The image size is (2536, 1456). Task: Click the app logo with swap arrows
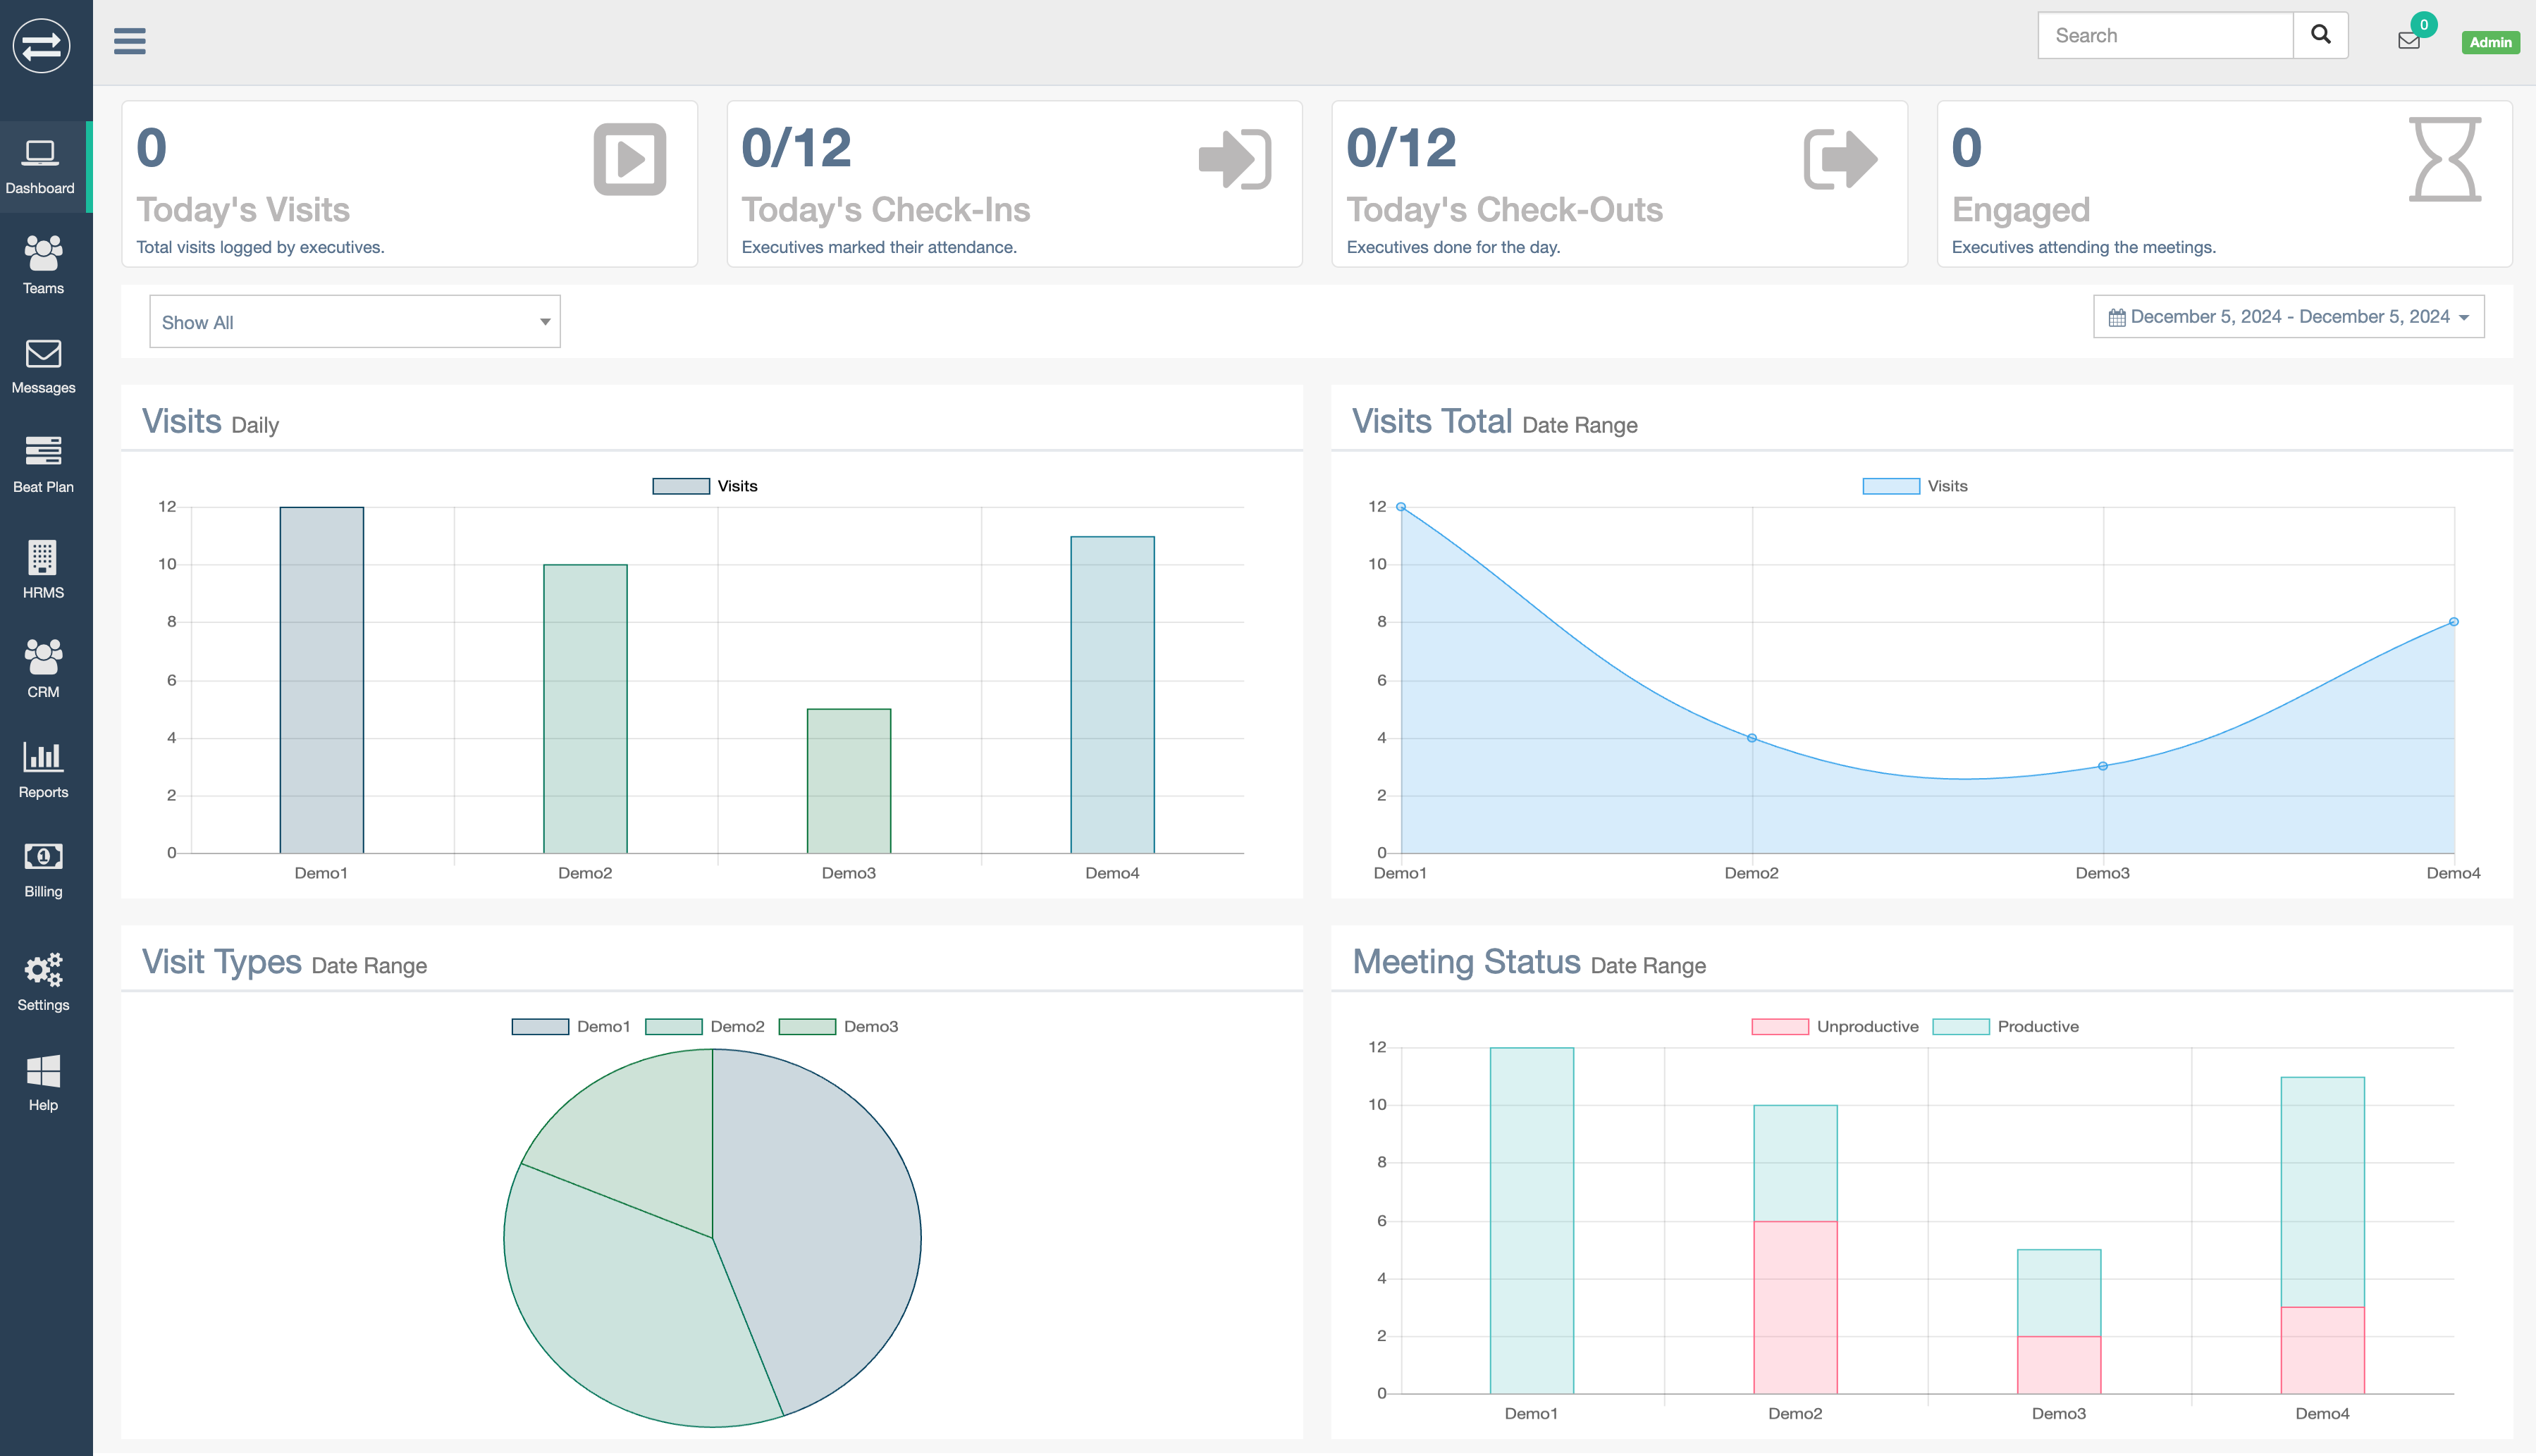pyautogui.click(x=41, y=45)
